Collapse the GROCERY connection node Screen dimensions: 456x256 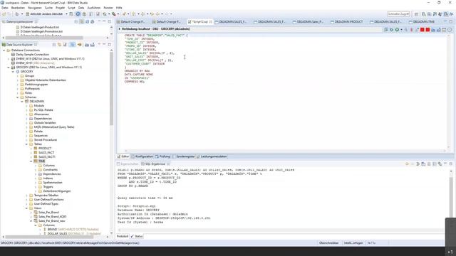9,68
